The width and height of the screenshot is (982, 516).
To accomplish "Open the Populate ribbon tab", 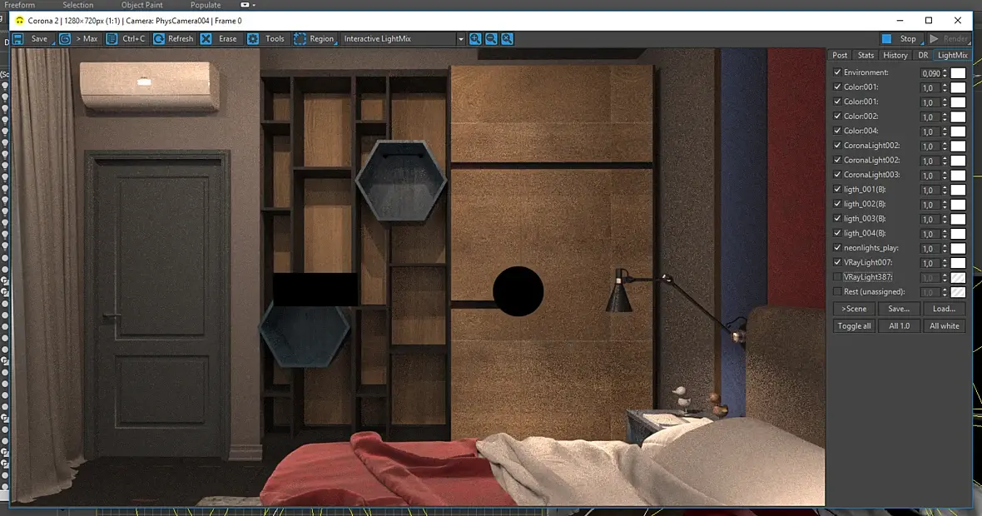I will [x=206, y=5].
